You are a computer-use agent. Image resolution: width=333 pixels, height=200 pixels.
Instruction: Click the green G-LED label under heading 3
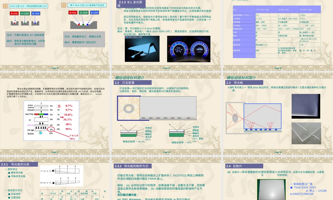click(x=25, y=13)
